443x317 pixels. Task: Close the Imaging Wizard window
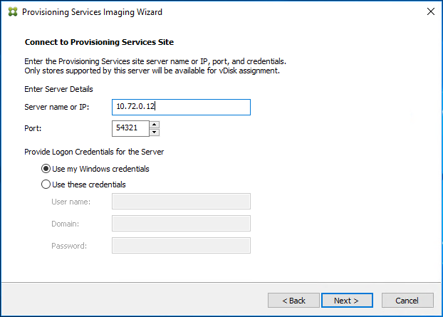[431, 11]
